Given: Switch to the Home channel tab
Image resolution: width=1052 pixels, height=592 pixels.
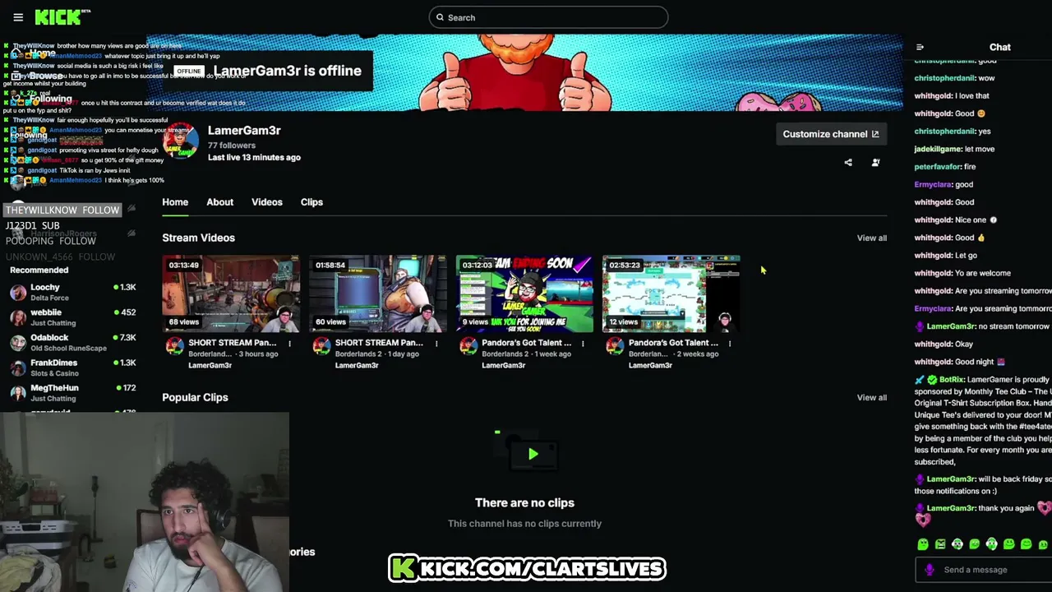Looking at the screenshot, I should pyautogui.click(x=175, y=202).
